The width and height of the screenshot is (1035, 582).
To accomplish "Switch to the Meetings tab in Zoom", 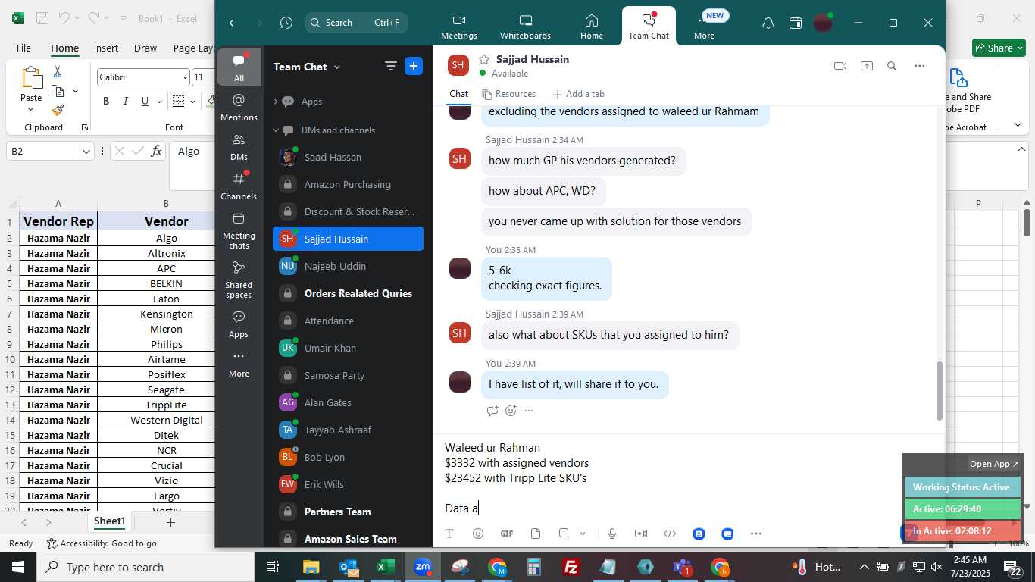I will [459, 27].
